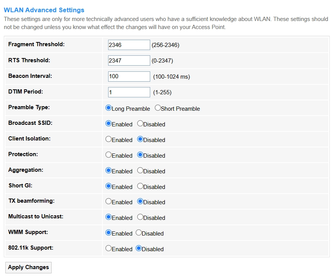This screenshot has width=334, height=276.
Task: Enable 802.11k Support
Action: point(109,249)
